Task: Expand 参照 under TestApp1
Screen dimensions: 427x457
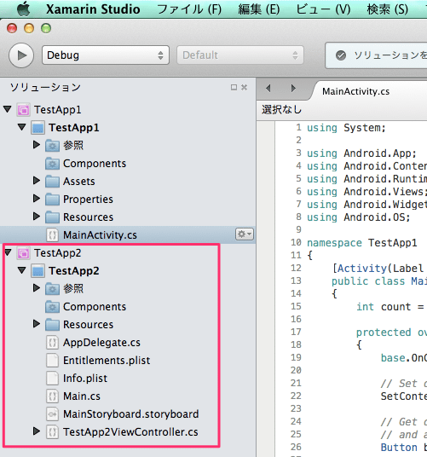Action: click(37, 145)
